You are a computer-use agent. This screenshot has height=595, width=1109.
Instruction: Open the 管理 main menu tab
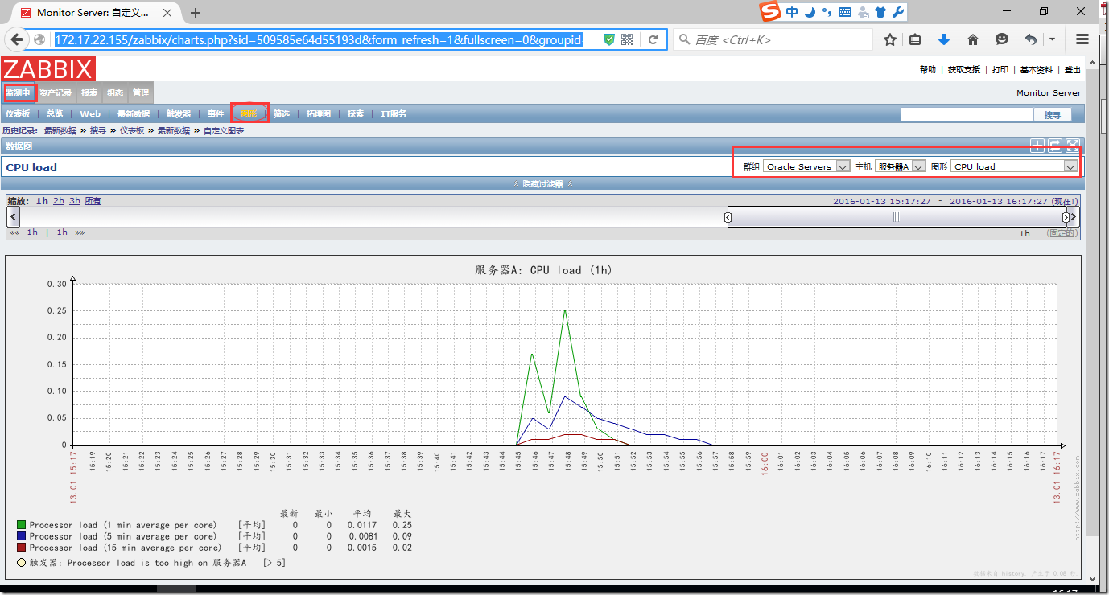[x=140, y=92]
